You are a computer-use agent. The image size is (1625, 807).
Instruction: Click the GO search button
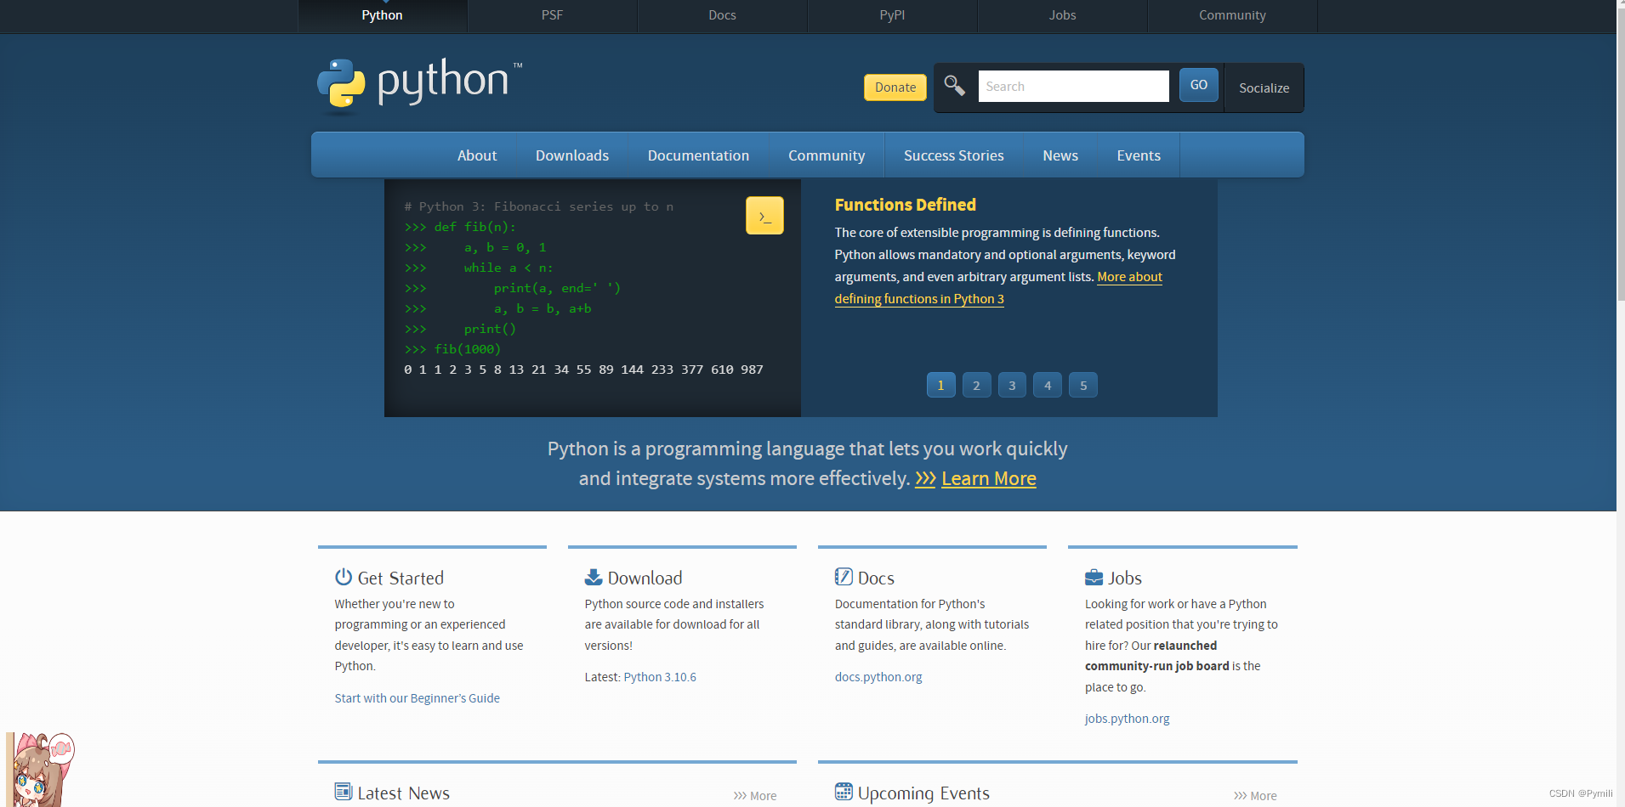point(1199,85)
